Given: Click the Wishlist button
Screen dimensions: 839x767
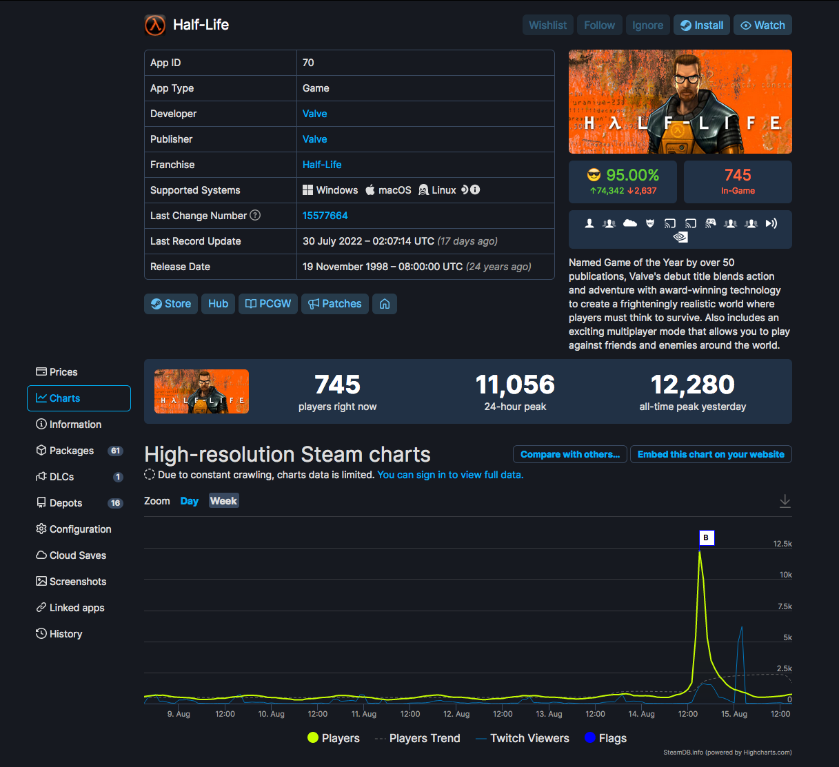Looking at the screenshot, I should pyautogui.click(x=548, y=25).
